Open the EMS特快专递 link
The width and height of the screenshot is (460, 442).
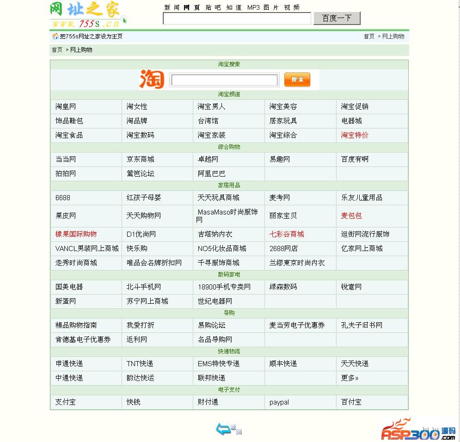[219, 364]
